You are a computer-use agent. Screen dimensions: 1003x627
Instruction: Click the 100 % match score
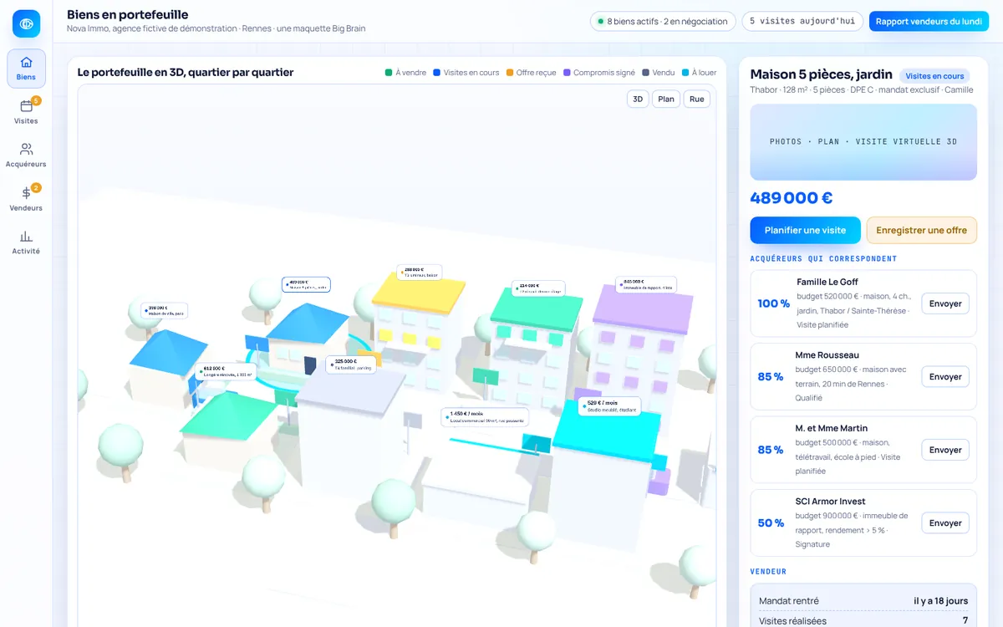point(774,303)
